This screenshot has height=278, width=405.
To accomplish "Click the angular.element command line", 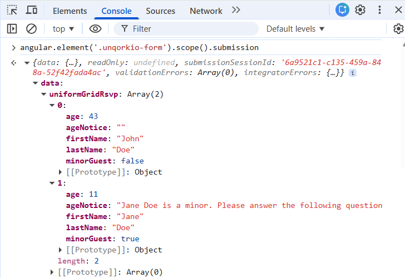I will click(140, 47).
